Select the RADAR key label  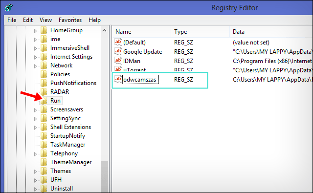tap(60, 92)
